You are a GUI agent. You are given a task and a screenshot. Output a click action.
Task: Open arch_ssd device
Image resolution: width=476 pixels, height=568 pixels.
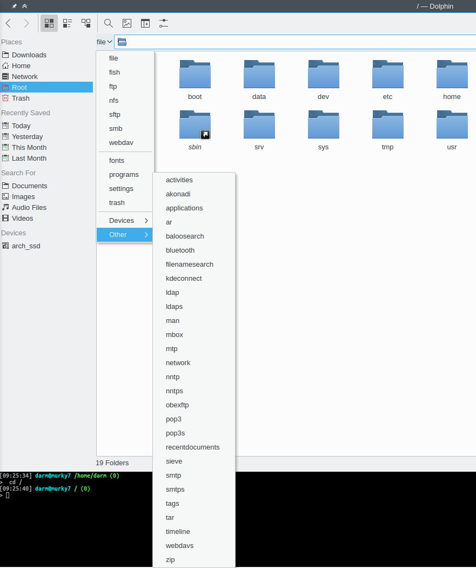[46, 246]
